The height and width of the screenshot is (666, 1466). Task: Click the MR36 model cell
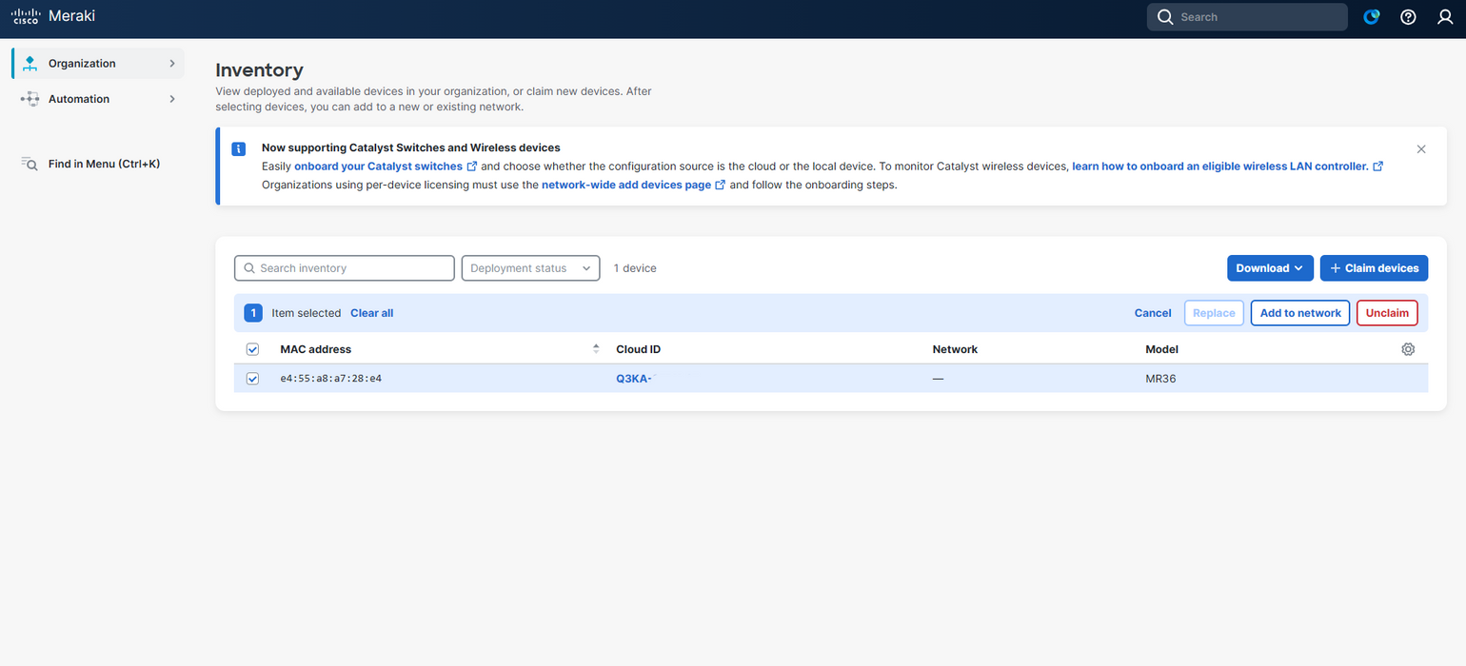tap(1160, 379)
